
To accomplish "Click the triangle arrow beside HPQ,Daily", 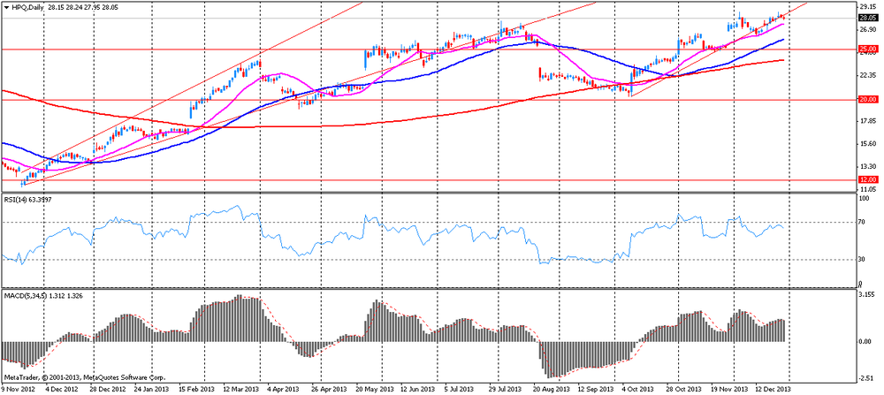I will pyautogui.click(x=5, y=6).
